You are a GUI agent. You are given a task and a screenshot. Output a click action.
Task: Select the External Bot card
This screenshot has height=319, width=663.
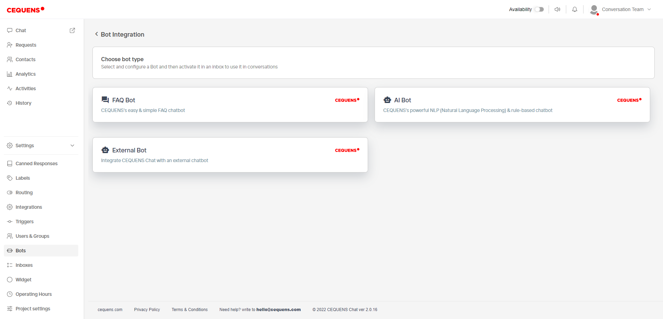click(230, 155)
